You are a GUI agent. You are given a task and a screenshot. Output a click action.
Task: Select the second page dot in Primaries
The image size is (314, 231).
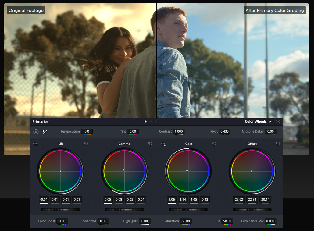coord(150,121)
